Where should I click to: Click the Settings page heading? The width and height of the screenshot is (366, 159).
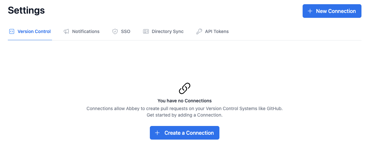point(26,10)
